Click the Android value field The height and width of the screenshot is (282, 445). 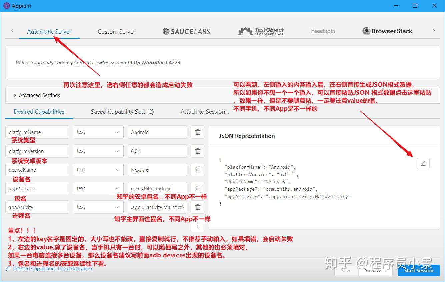(x=157, y=132)
